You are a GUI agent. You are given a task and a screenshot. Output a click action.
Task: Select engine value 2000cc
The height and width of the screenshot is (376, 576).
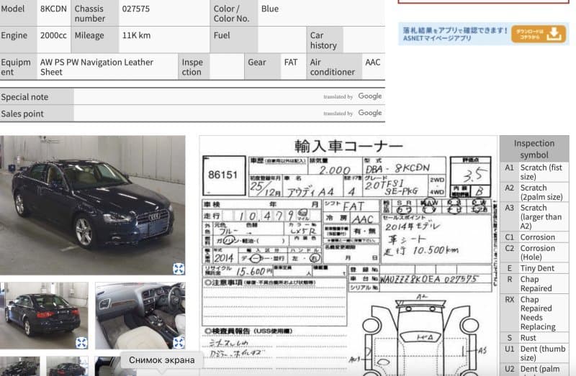coord(53,35)
